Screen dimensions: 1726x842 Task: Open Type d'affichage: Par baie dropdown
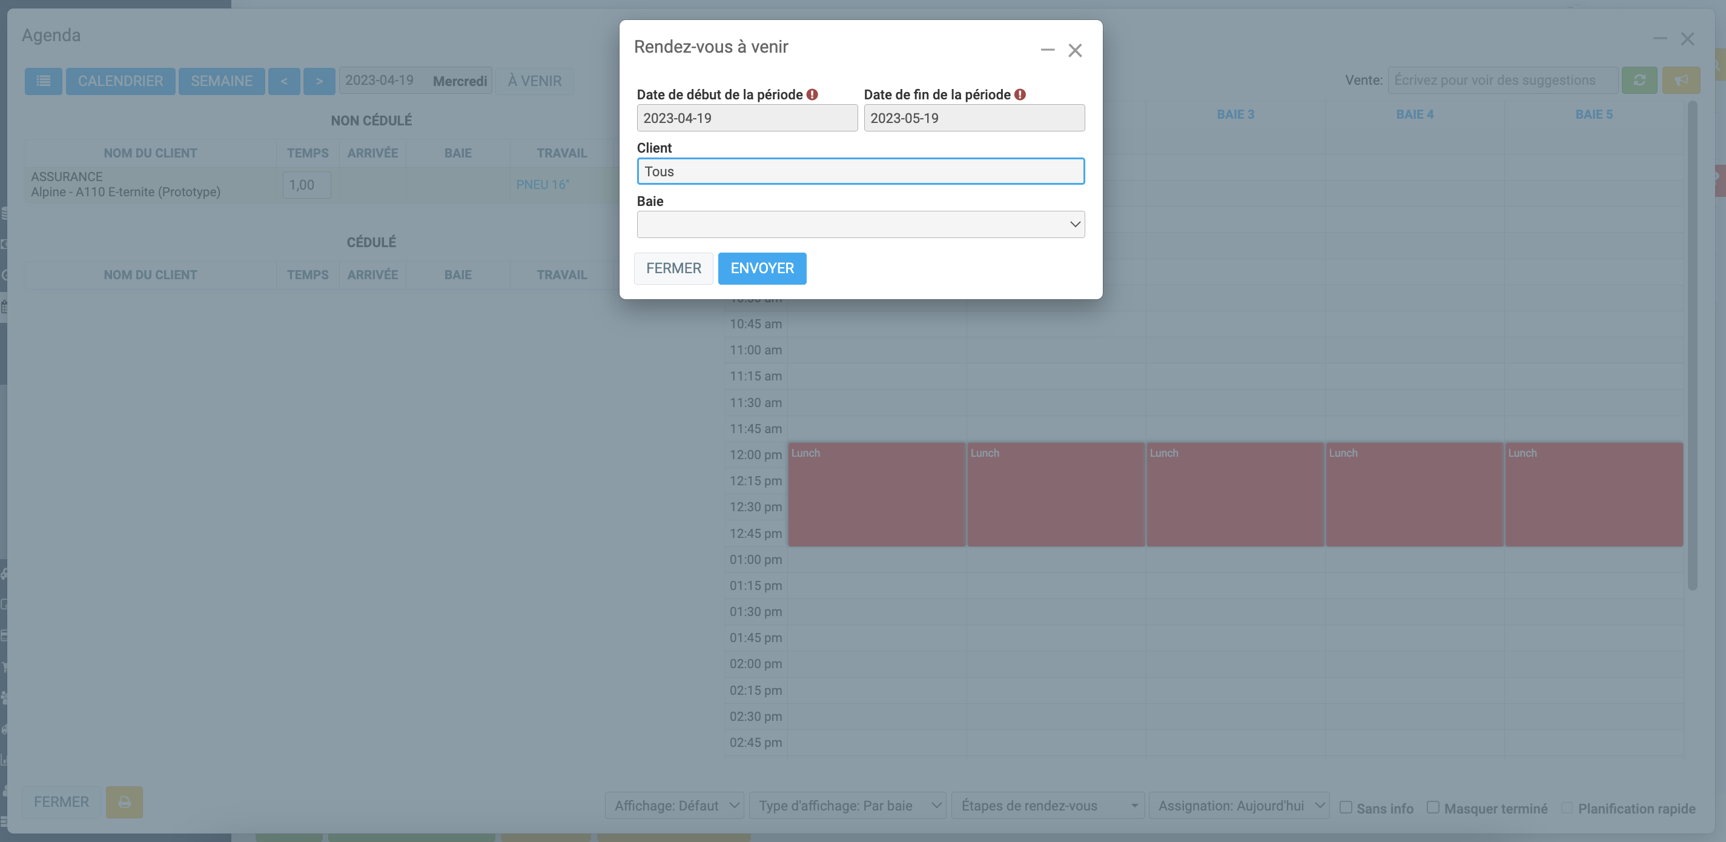(x=847, y=805)
